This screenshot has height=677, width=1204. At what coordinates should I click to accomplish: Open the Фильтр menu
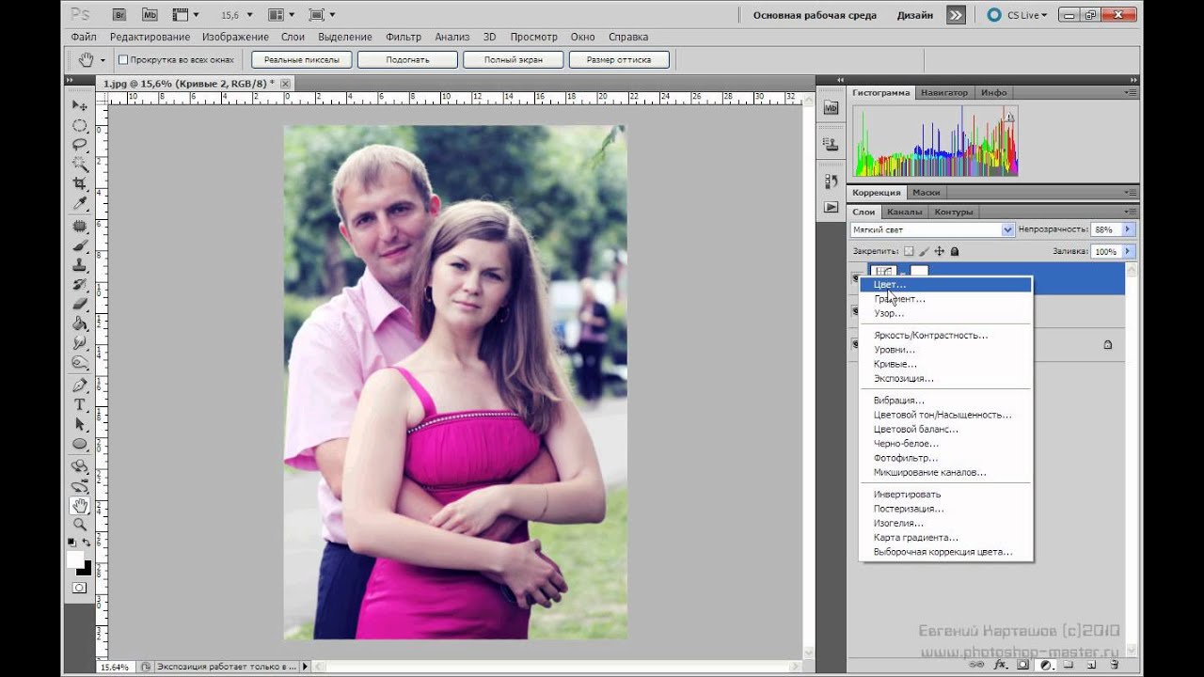click(404, 37)
